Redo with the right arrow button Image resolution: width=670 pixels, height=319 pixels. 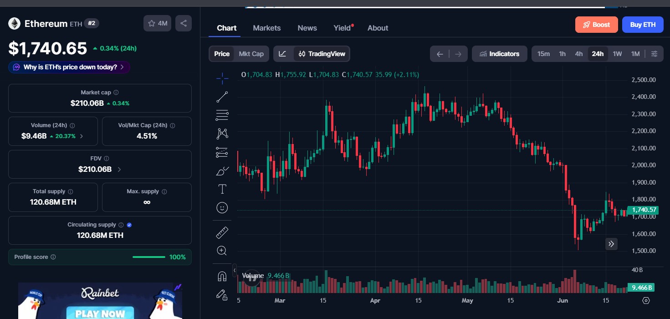(x=458, y=54)
